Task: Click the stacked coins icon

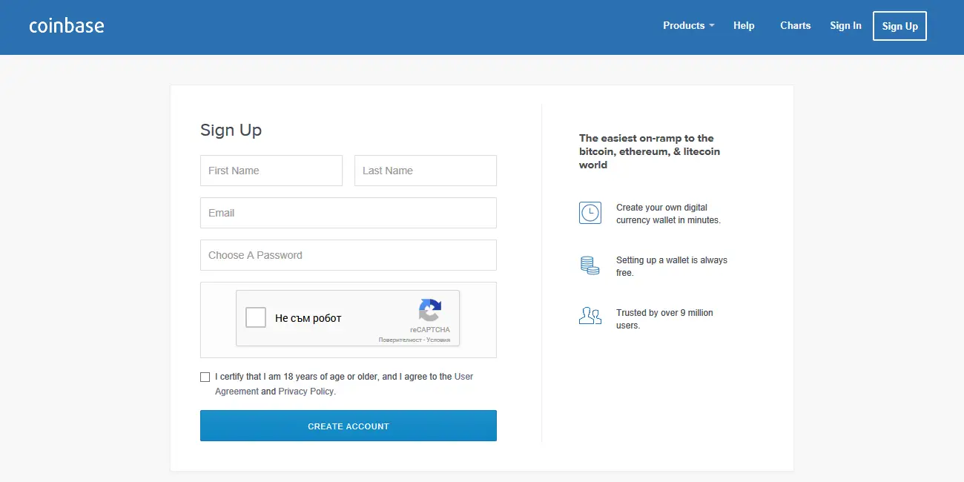Action: (x=590, y=265)
